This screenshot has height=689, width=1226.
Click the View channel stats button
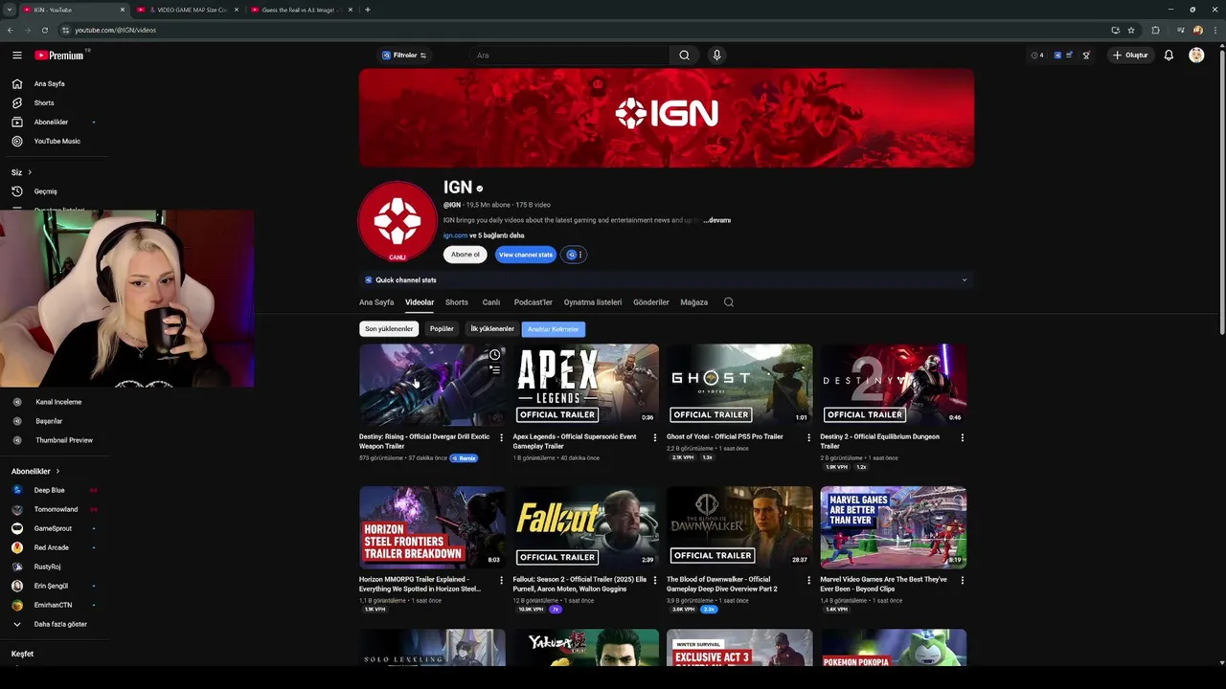[x=526, y=255]
